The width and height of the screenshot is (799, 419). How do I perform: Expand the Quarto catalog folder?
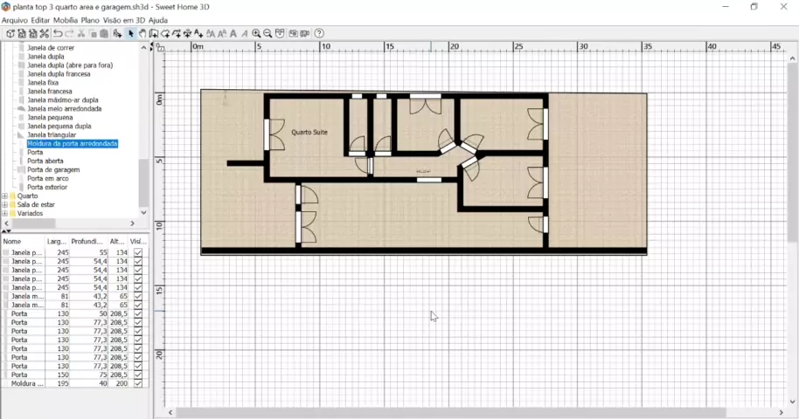4,196
